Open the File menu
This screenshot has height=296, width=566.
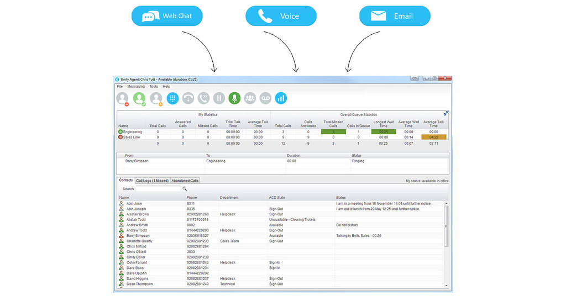click(x=120, y=87)
